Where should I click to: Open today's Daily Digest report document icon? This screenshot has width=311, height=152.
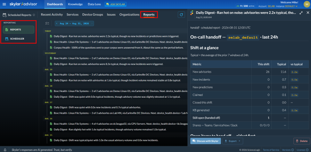click(51, 36)
